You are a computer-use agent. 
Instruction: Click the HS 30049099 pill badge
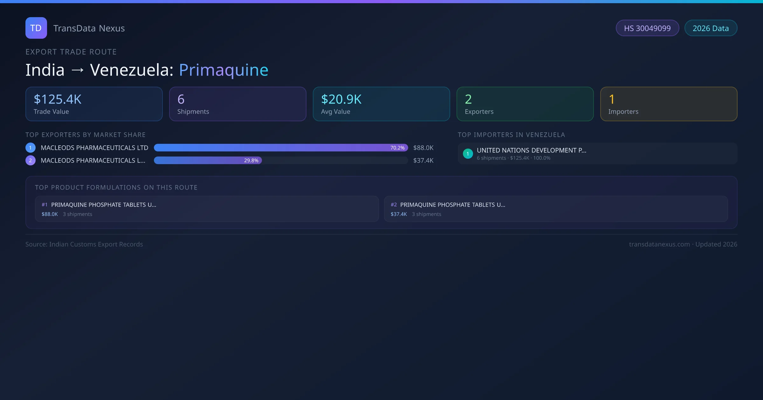647,28
